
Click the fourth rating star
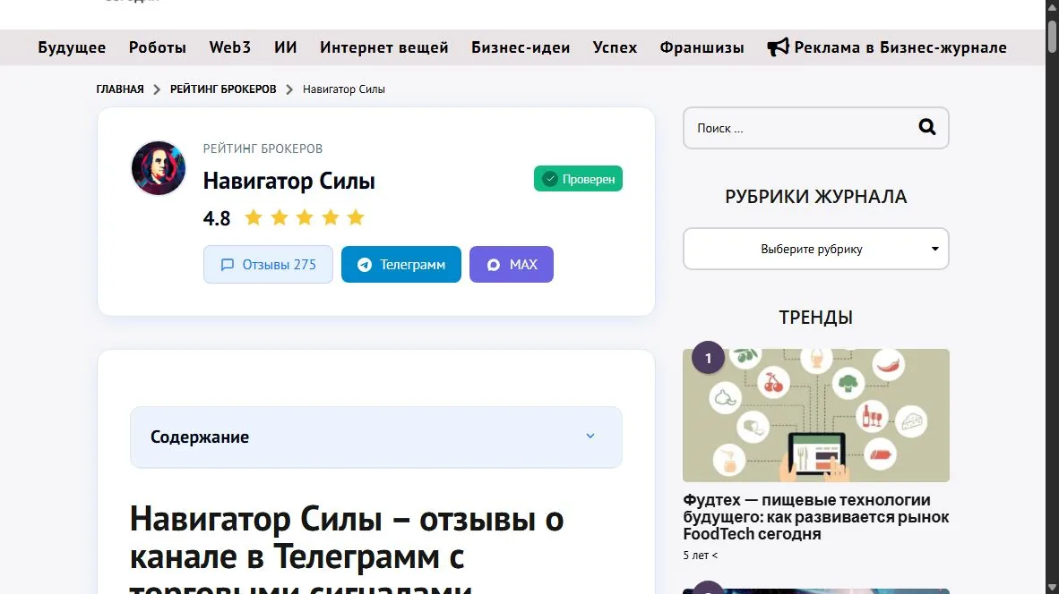pos(331,217)
